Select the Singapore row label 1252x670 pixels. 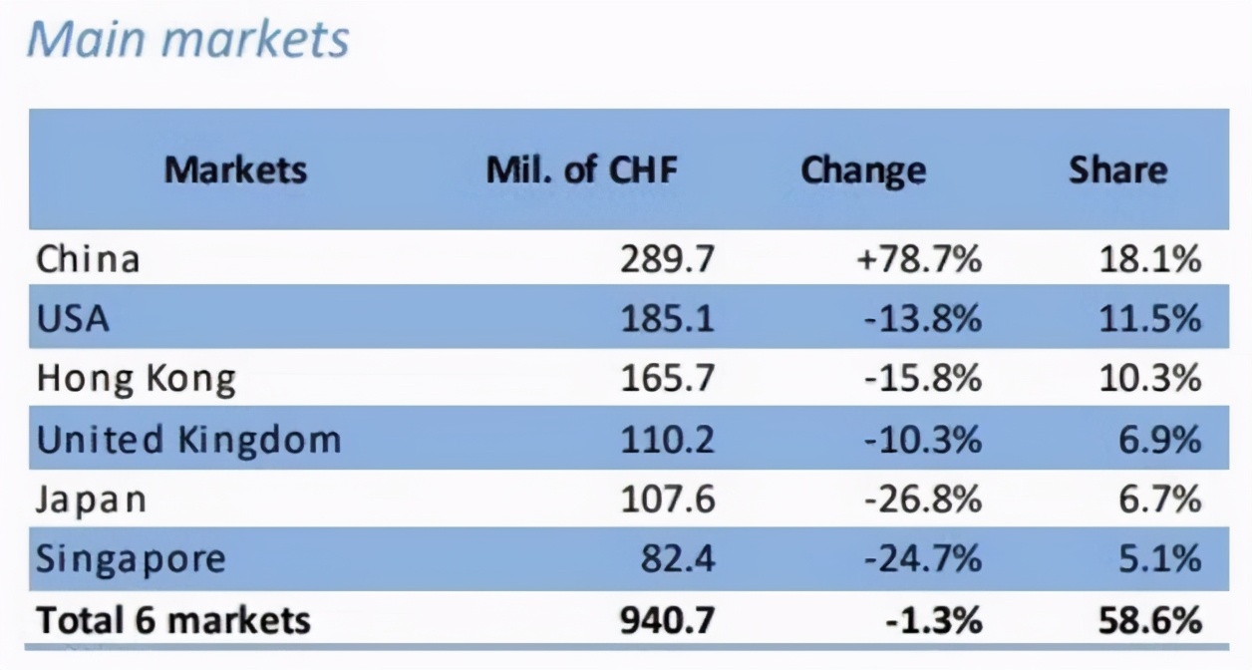click(131, 558)
